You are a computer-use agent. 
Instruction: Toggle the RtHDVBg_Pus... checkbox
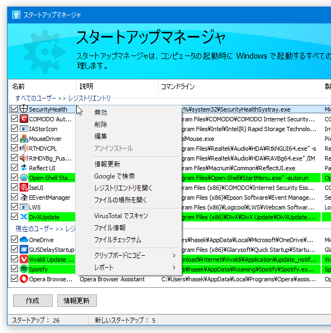pyautogui.click(x=14, y=158)
